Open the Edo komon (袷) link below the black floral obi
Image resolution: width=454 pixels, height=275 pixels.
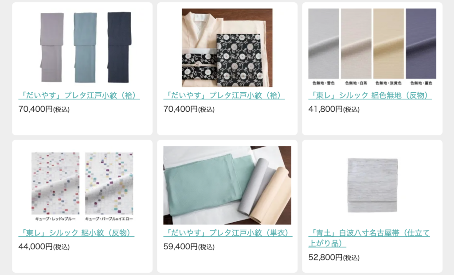pos(224,95)
